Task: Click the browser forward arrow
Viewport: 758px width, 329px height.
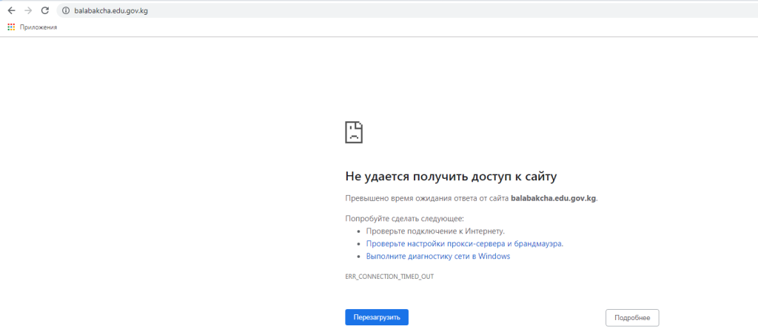Action: click(28, 11)
